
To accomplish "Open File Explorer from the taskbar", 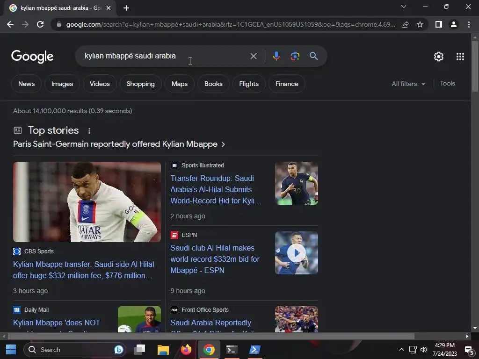I will pos(163,350).
